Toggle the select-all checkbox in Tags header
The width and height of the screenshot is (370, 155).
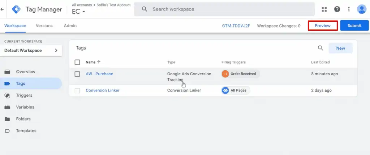(x=77, y=62)
